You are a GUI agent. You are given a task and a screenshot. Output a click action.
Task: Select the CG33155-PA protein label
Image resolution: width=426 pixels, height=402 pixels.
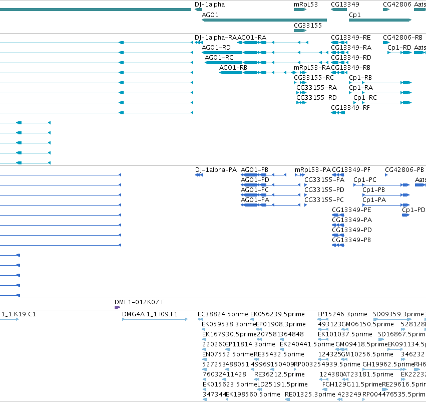click(324, 180)
